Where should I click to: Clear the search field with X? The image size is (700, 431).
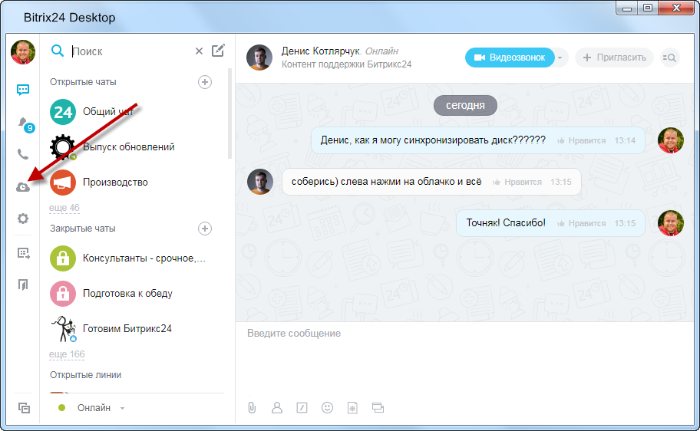coord(199,51)
